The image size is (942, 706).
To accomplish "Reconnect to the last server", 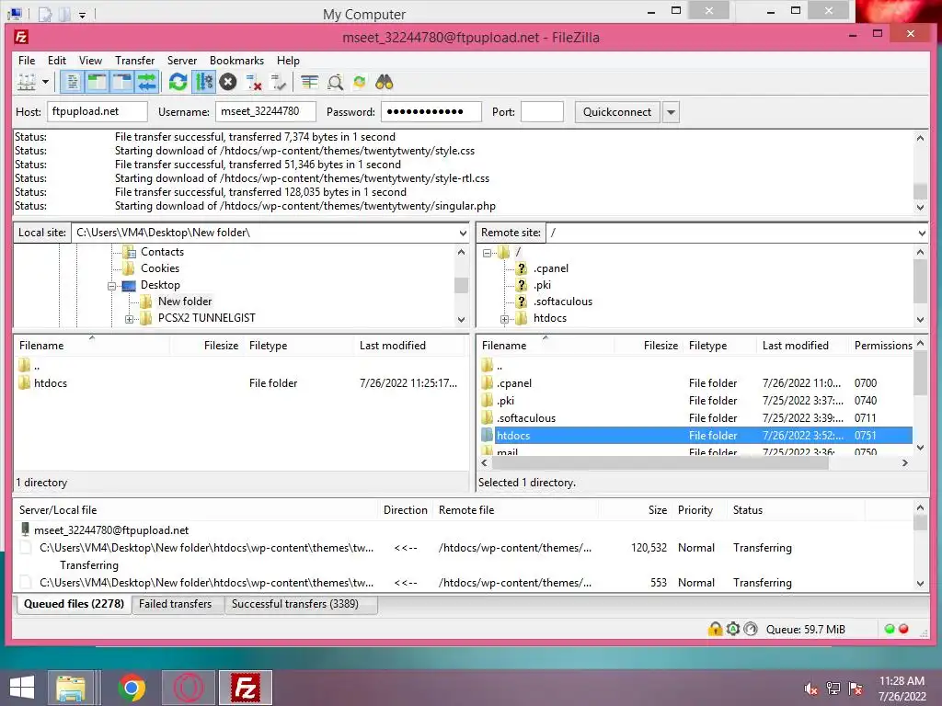I will pyautogui.click(x=279, y=82).
